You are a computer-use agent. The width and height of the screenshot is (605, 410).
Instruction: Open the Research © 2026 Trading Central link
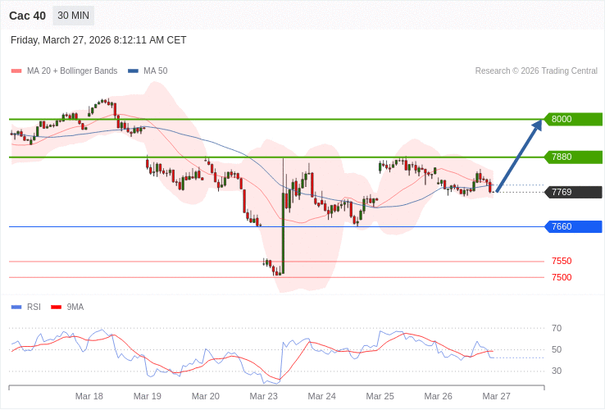pyautogui.click(x=536, y=71)
